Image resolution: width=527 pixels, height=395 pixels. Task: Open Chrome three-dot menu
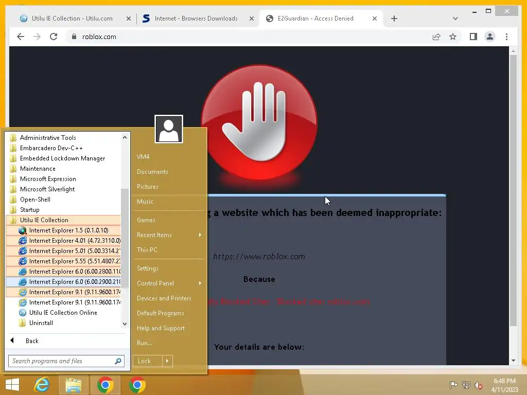point(506,37)
